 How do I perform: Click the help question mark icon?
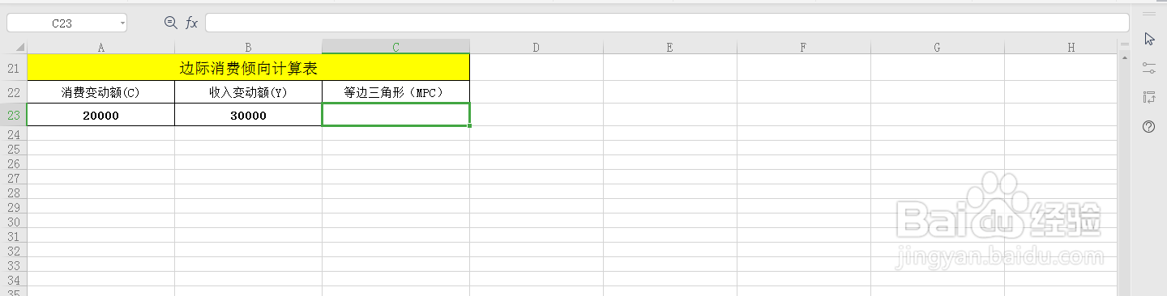coord(1148,127)
